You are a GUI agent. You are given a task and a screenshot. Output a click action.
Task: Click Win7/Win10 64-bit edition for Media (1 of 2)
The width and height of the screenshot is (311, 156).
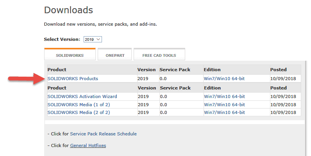225,105
